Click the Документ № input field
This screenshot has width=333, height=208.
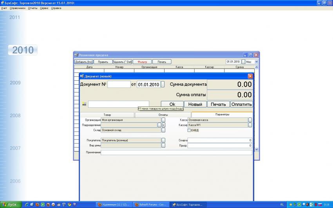[119, 84]
